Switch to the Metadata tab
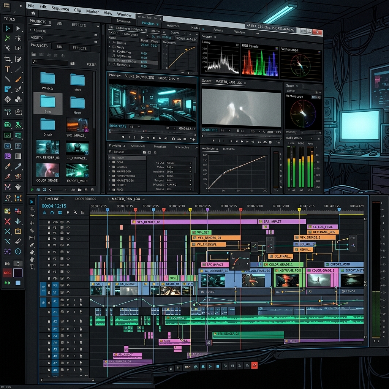The height and width of the screenshot is (389, 389). click(x=229, y=149)
